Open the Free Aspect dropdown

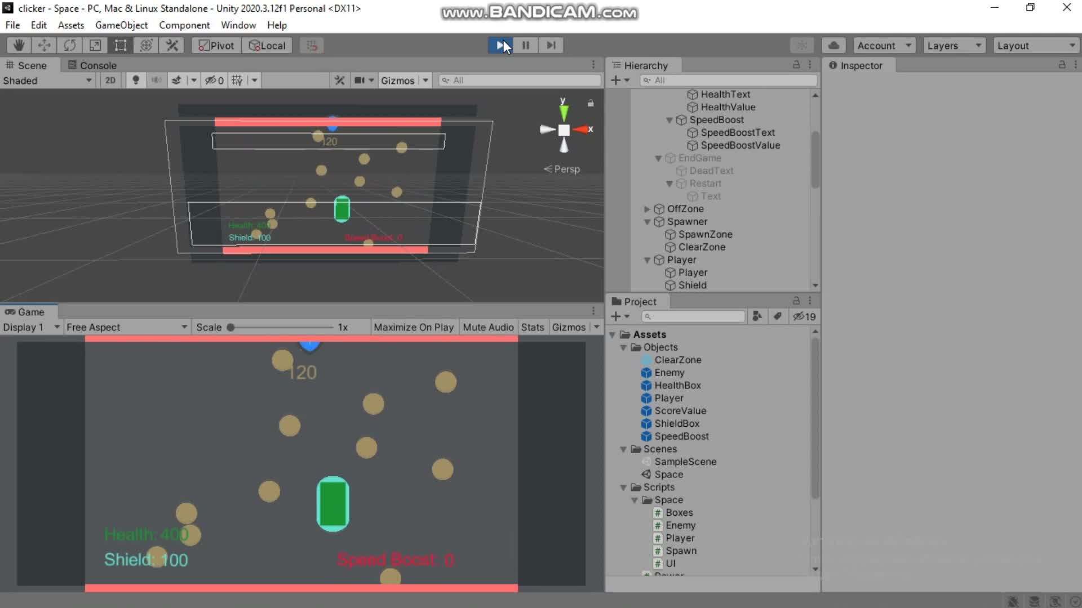(126, 327)
